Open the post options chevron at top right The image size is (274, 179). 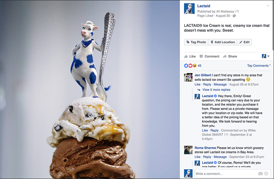pos(268,6)
